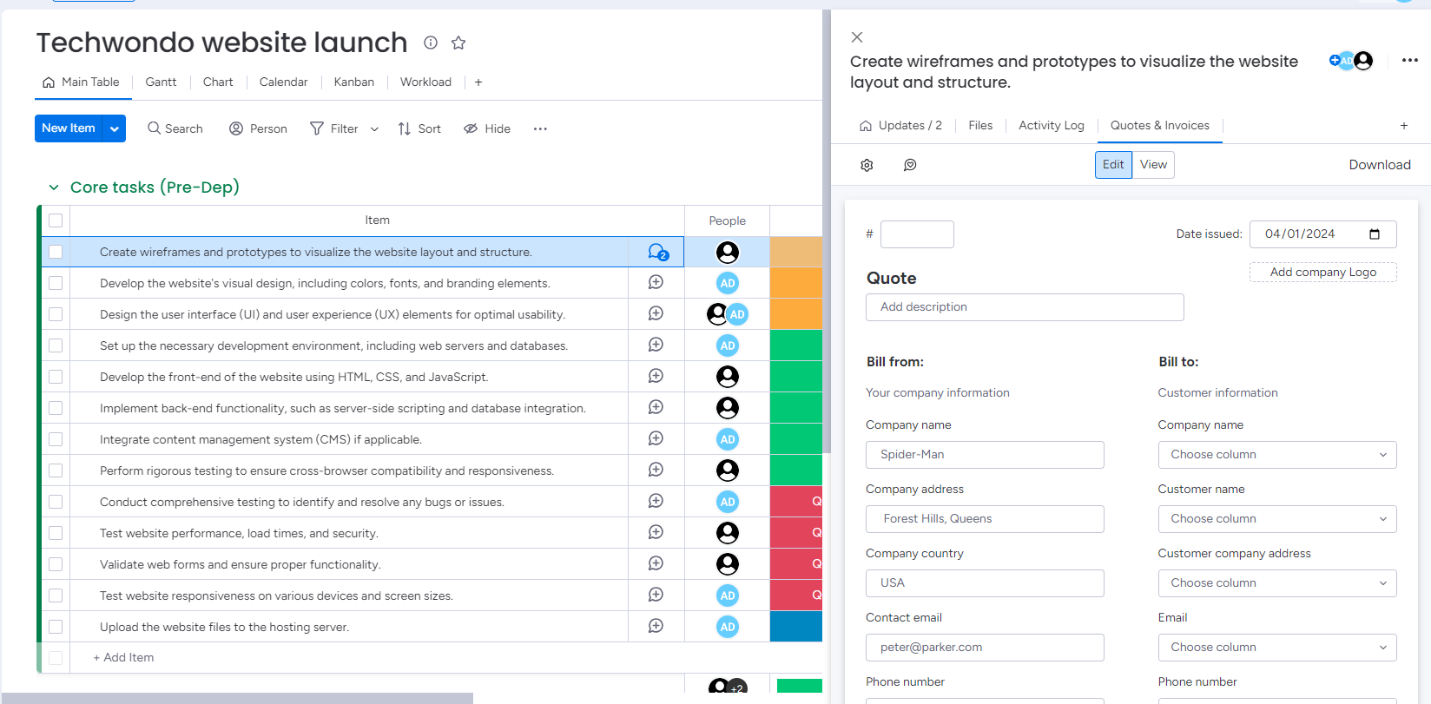Image resolution: width=1431 pixels, height=704 pixels.
Task: Expand the New Item dropdown arrow
Action: click(x=115, y=128)
